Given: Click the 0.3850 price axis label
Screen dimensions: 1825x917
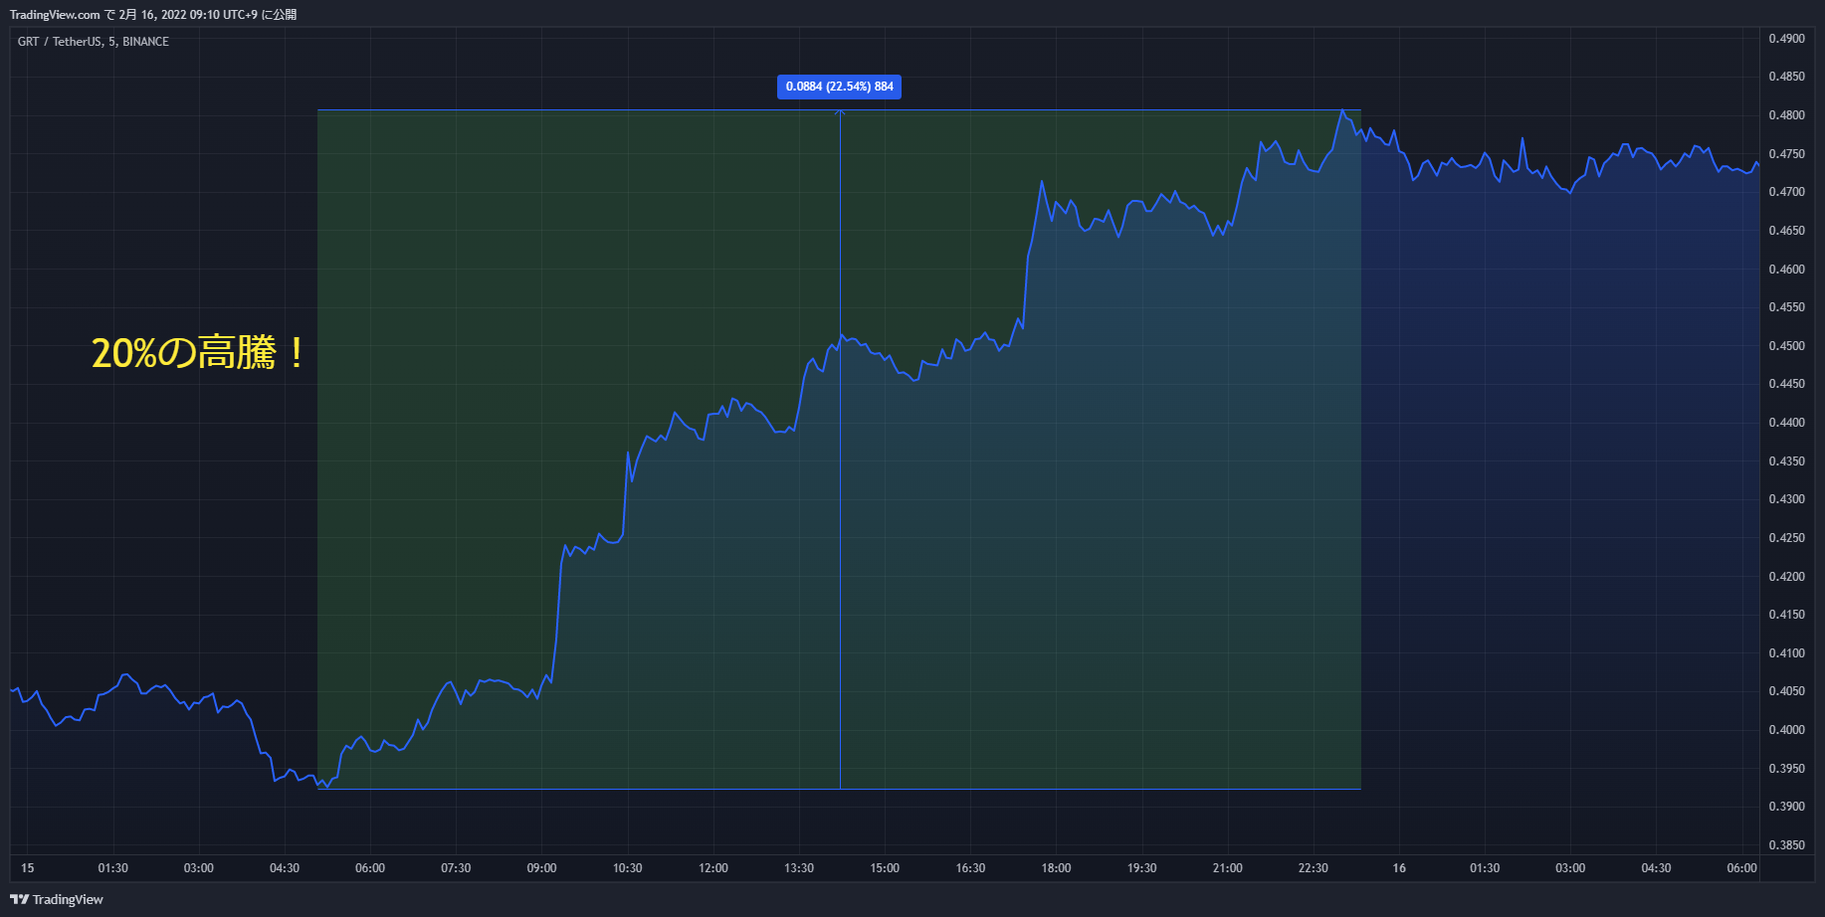Looking at the screenshot, I should click(1786, 845).
